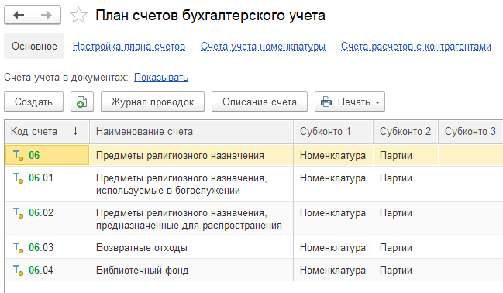
Task: Go forward with the right arrow button
Action: click(47, 15)
